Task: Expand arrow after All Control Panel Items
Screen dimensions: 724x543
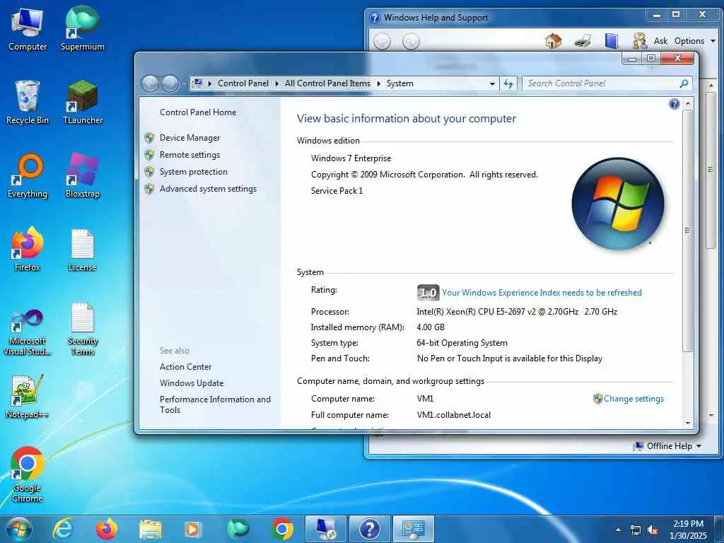Action: coord(379,83)
